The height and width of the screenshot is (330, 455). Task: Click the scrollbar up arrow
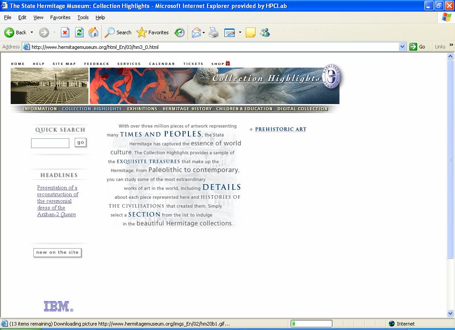[451, 56]
